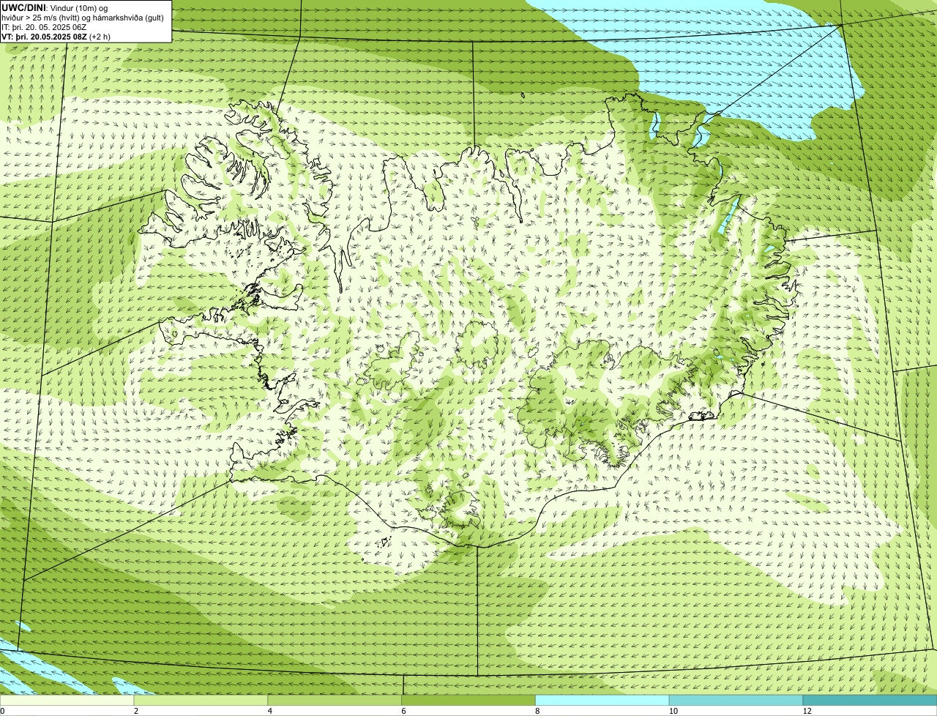Click the medium green 4–6 legend swatch
The width and height of the screenshot is (937, 716).
(x=335, y=700)
